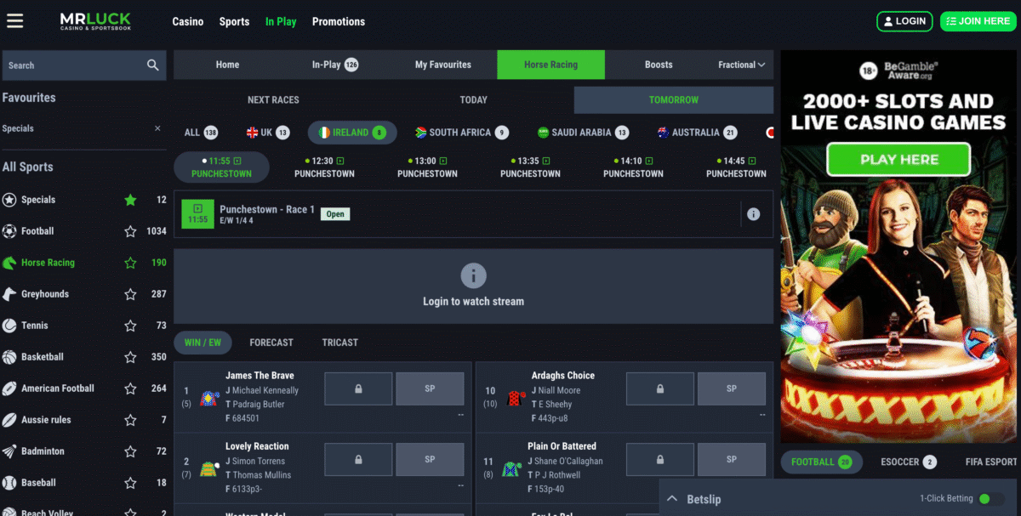Switch to the TODAY races tab
1021x516 pixels.
[473, 100]
